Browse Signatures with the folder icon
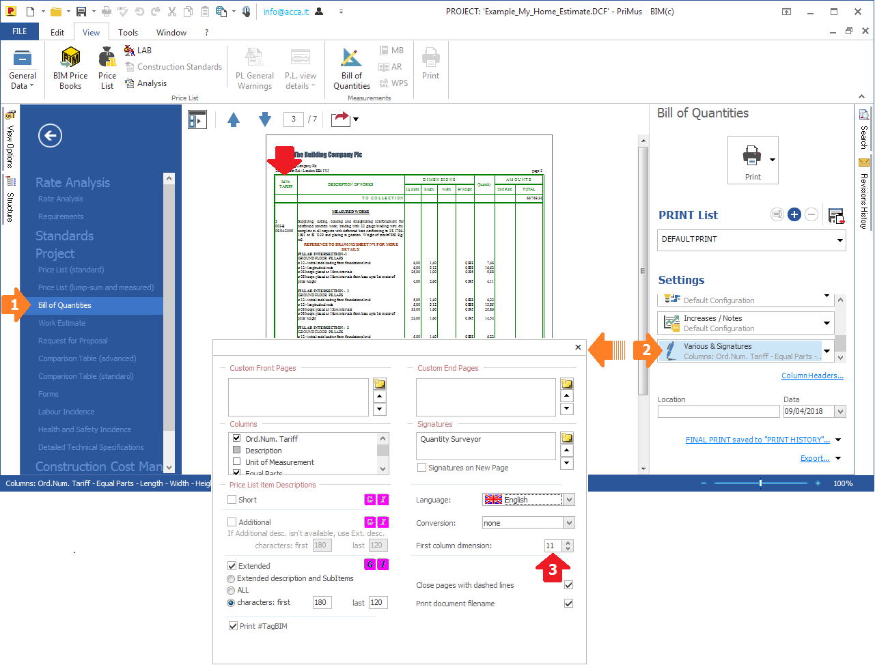 pos(567,438)
